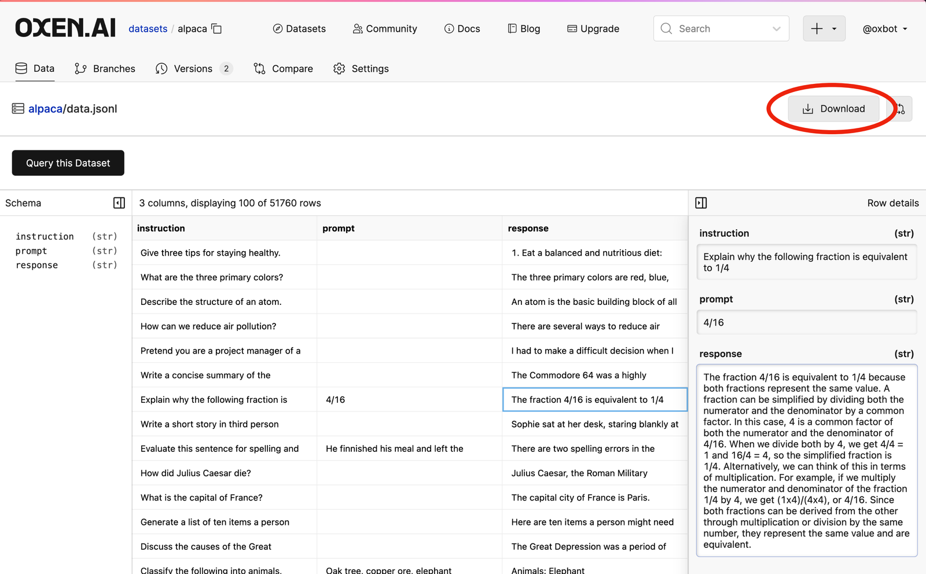Click the search magnifier icon
The height and width of the screenshot is (574, 926).
coord(666,28)
